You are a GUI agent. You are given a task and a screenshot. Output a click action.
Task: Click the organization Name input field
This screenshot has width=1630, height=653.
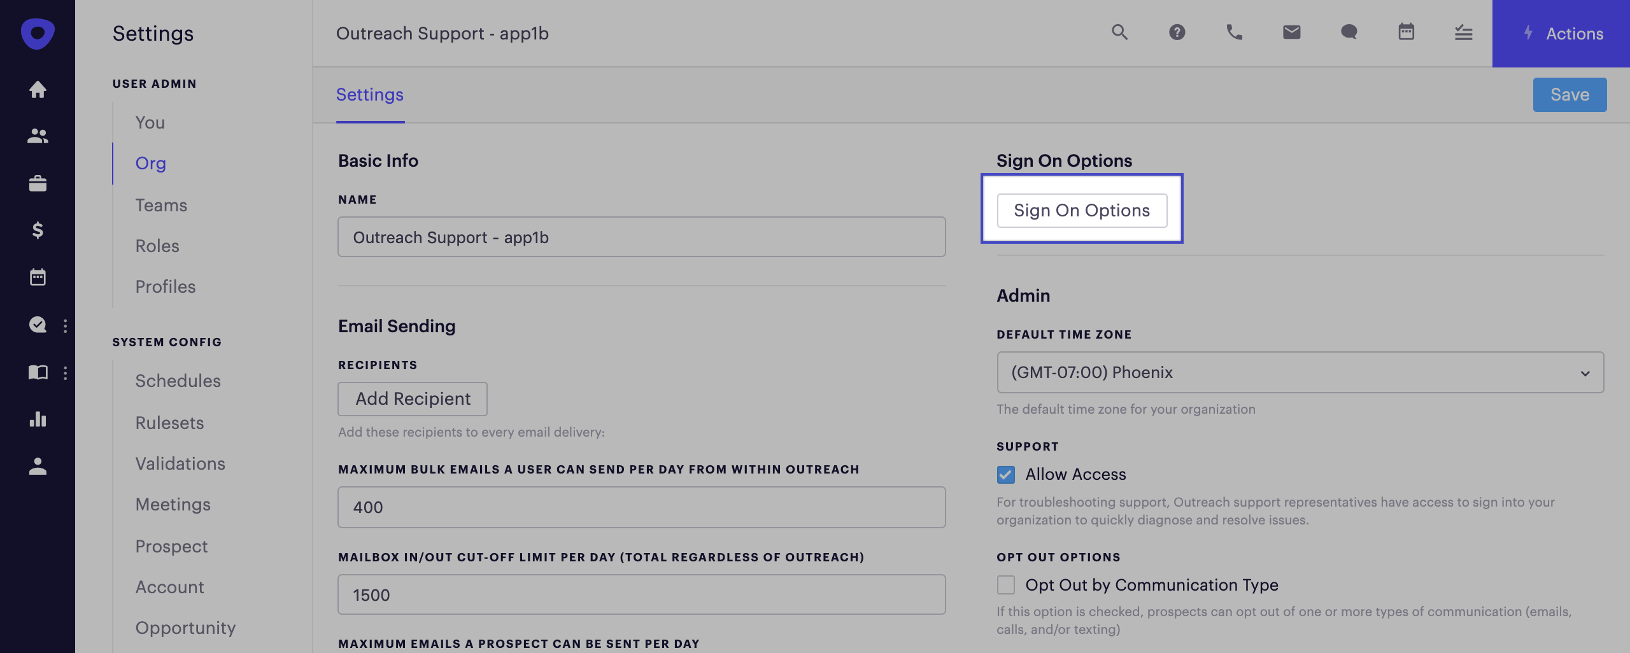coord(642,237)
